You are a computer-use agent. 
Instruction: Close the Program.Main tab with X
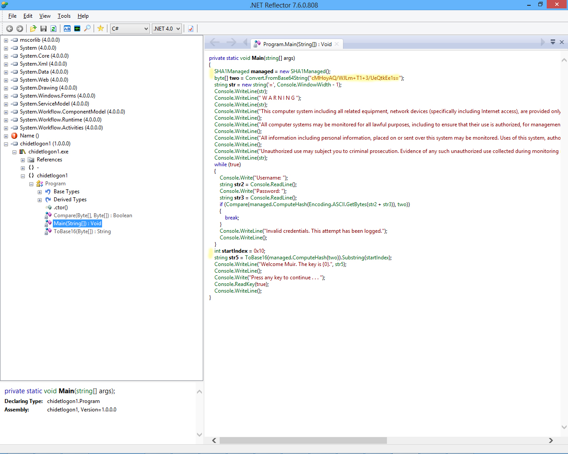337,44
